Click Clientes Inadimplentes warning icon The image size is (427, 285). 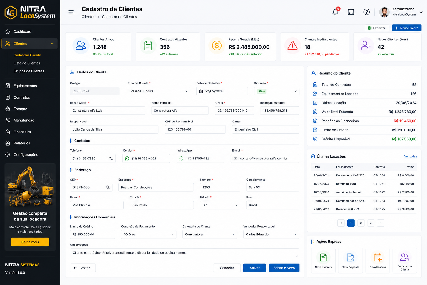(292, 46)
